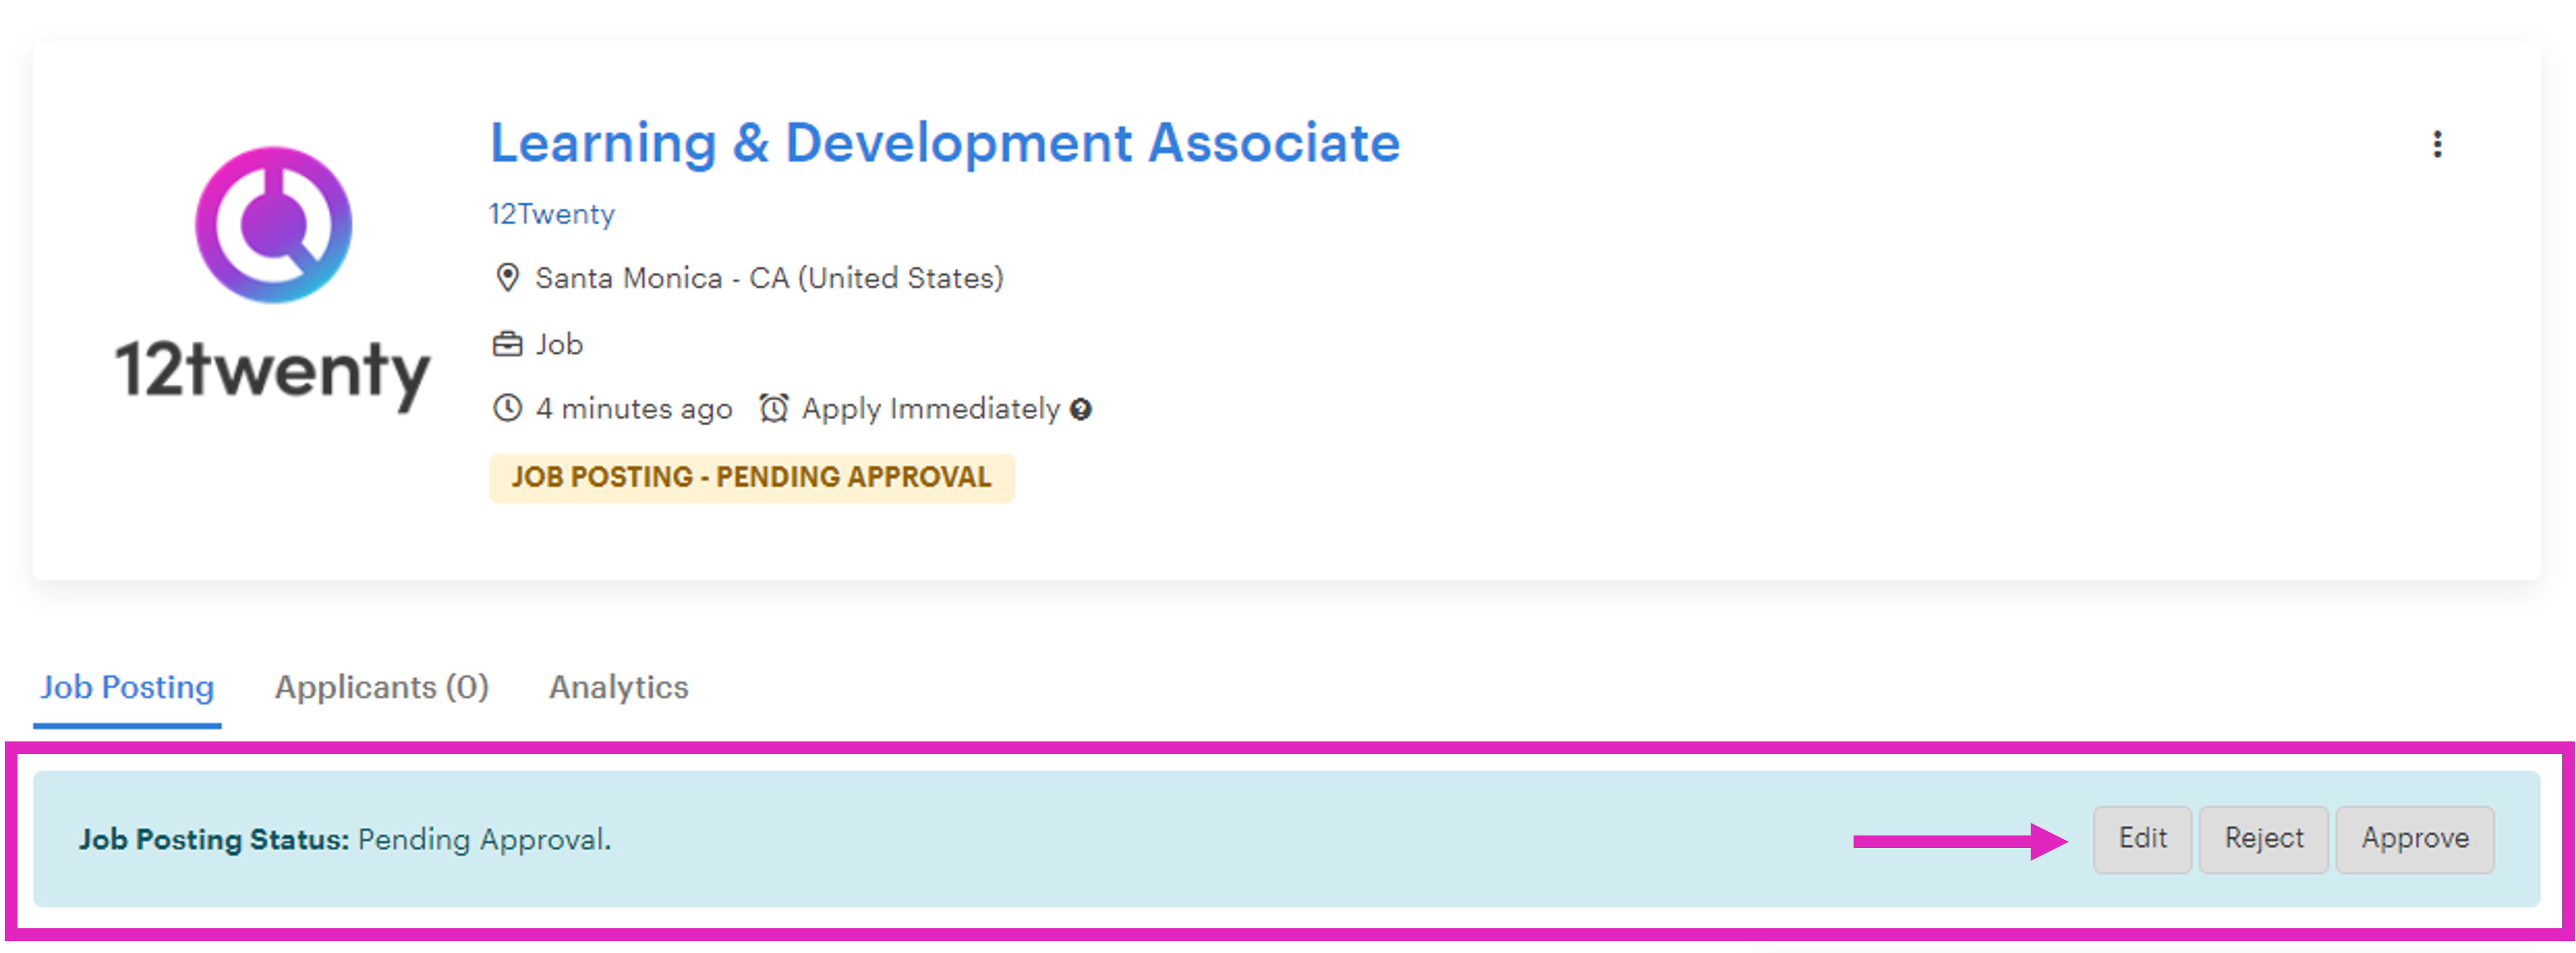The width and height of the screenshot is (2576, 953).
Task: Switch to the Applicants (0) tab
Action: click(x=382, y=688)
